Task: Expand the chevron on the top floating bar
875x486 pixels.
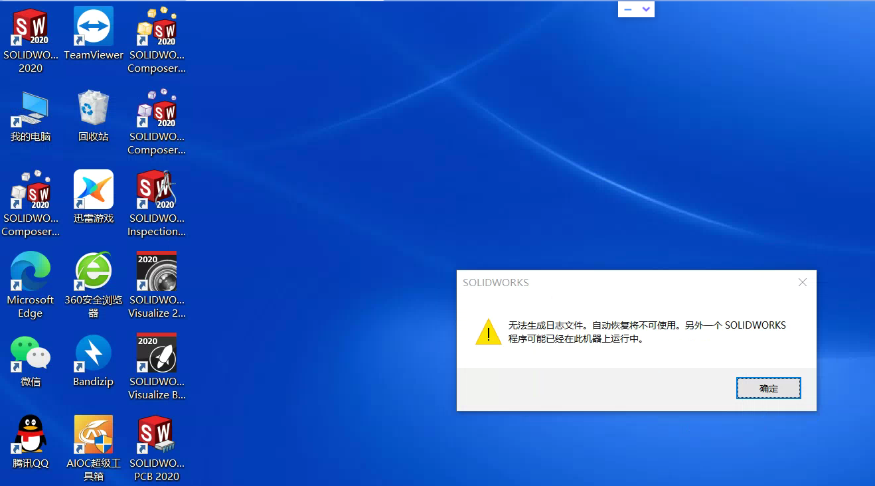Action: [x=645, y=9]
